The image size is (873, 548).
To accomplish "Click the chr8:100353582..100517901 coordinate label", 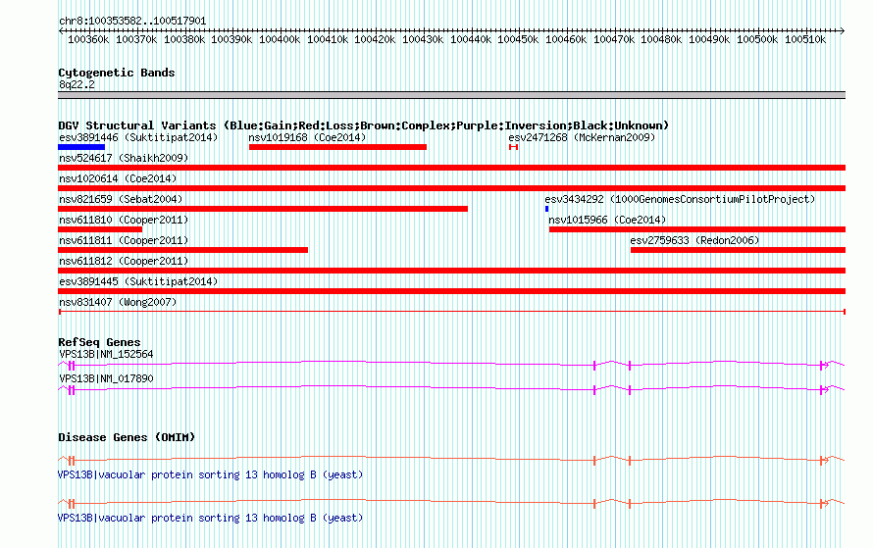I will click(x=132, y=21).
